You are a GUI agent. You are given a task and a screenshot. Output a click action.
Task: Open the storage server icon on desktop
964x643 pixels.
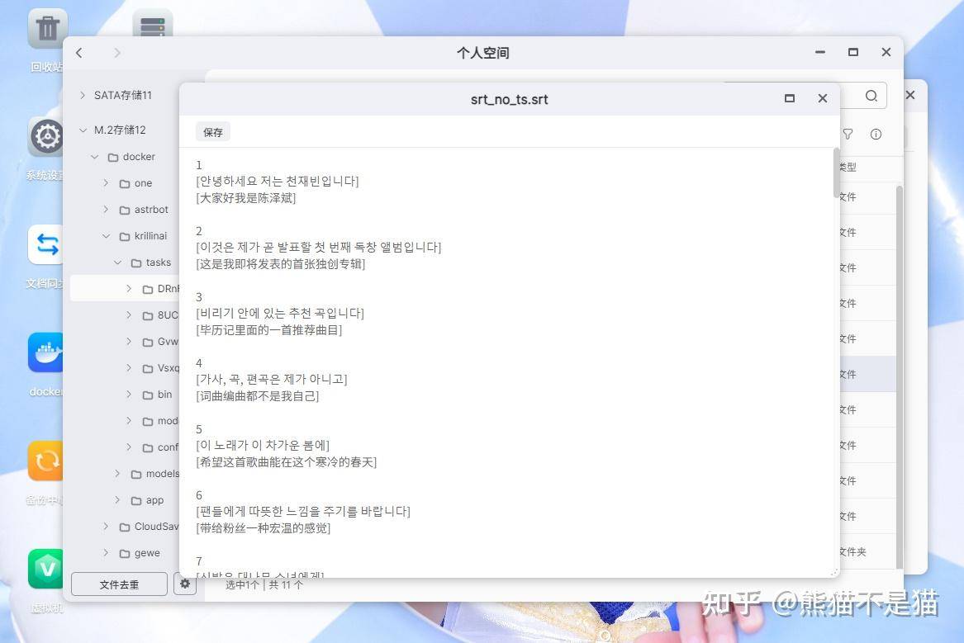coord(153,25)
